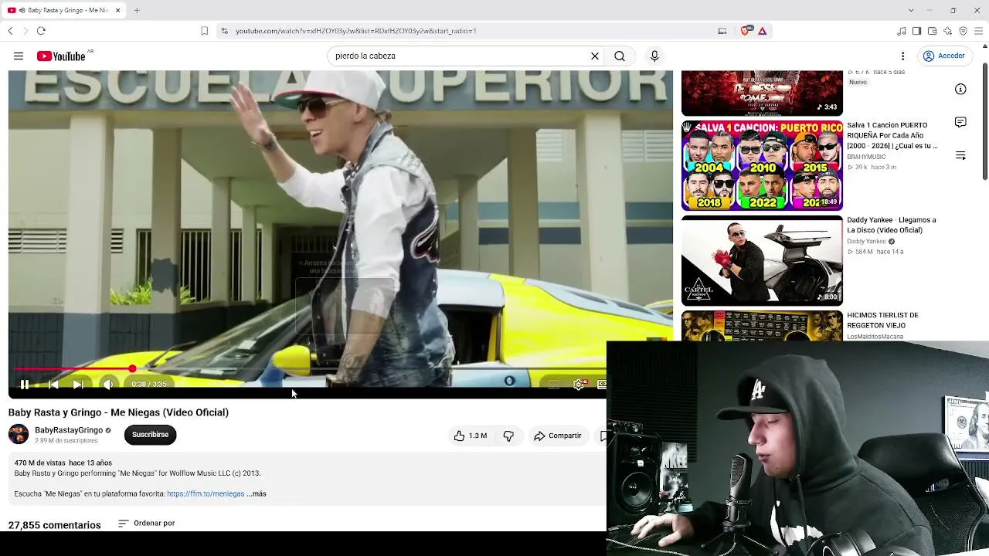The width and height of the screenshot is (989, 556).
Task: Subscribe with the Suscribirse button
Action: (150, 435)
